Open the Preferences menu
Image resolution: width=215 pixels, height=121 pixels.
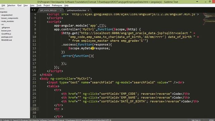(x=57, y=5)
